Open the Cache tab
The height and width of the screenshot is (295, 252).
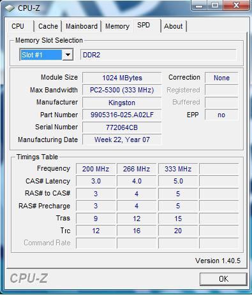48,26
